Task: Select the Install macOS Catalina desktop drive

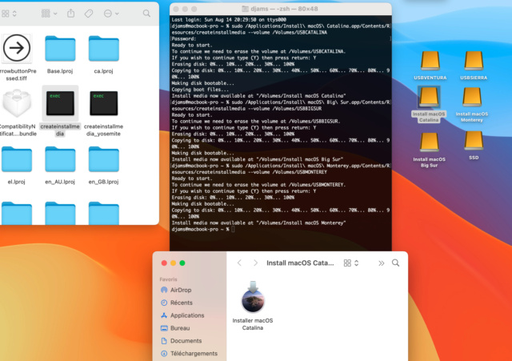Action: click(x=429, y=98)
